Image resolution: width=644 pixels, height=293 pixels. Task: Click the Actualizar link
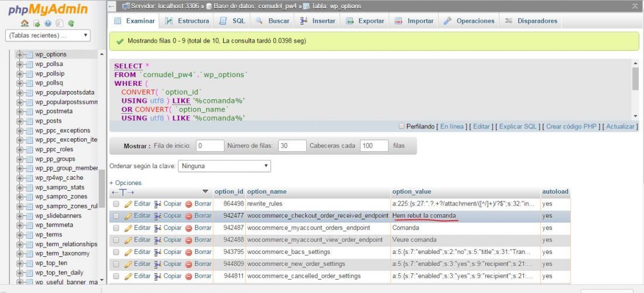(620, 127)
